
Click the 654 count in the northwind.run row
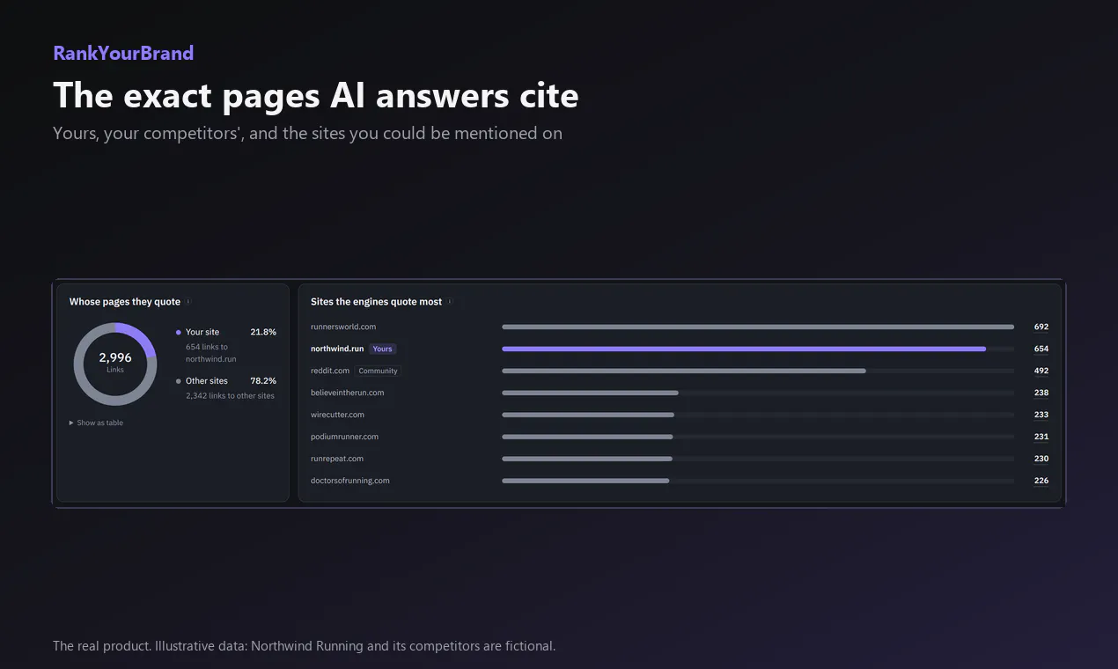1041,349
